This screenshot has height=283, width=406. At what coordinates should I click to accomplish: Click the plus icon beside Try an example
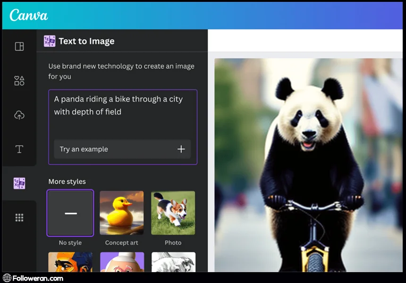click(x=181, y=149)
